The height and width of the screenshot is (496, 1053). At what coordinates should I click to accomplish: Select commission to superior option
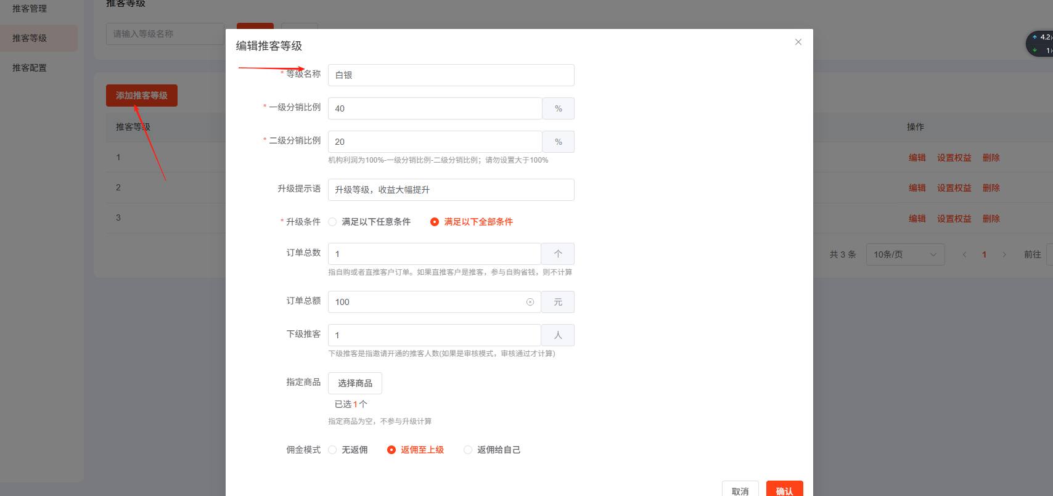tap(391, 450)
